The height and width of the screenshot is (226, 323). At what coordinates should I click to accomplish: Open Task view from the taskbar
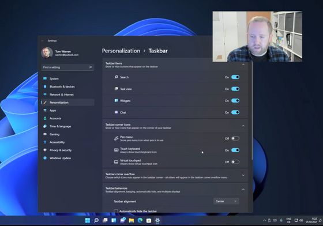(105, 220)
